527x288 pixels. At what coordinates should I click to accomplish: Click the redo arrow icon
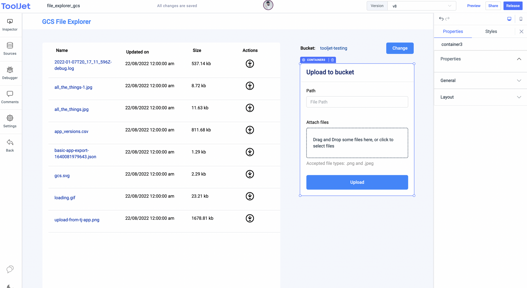pyautogui.click(x=448, y=19)
